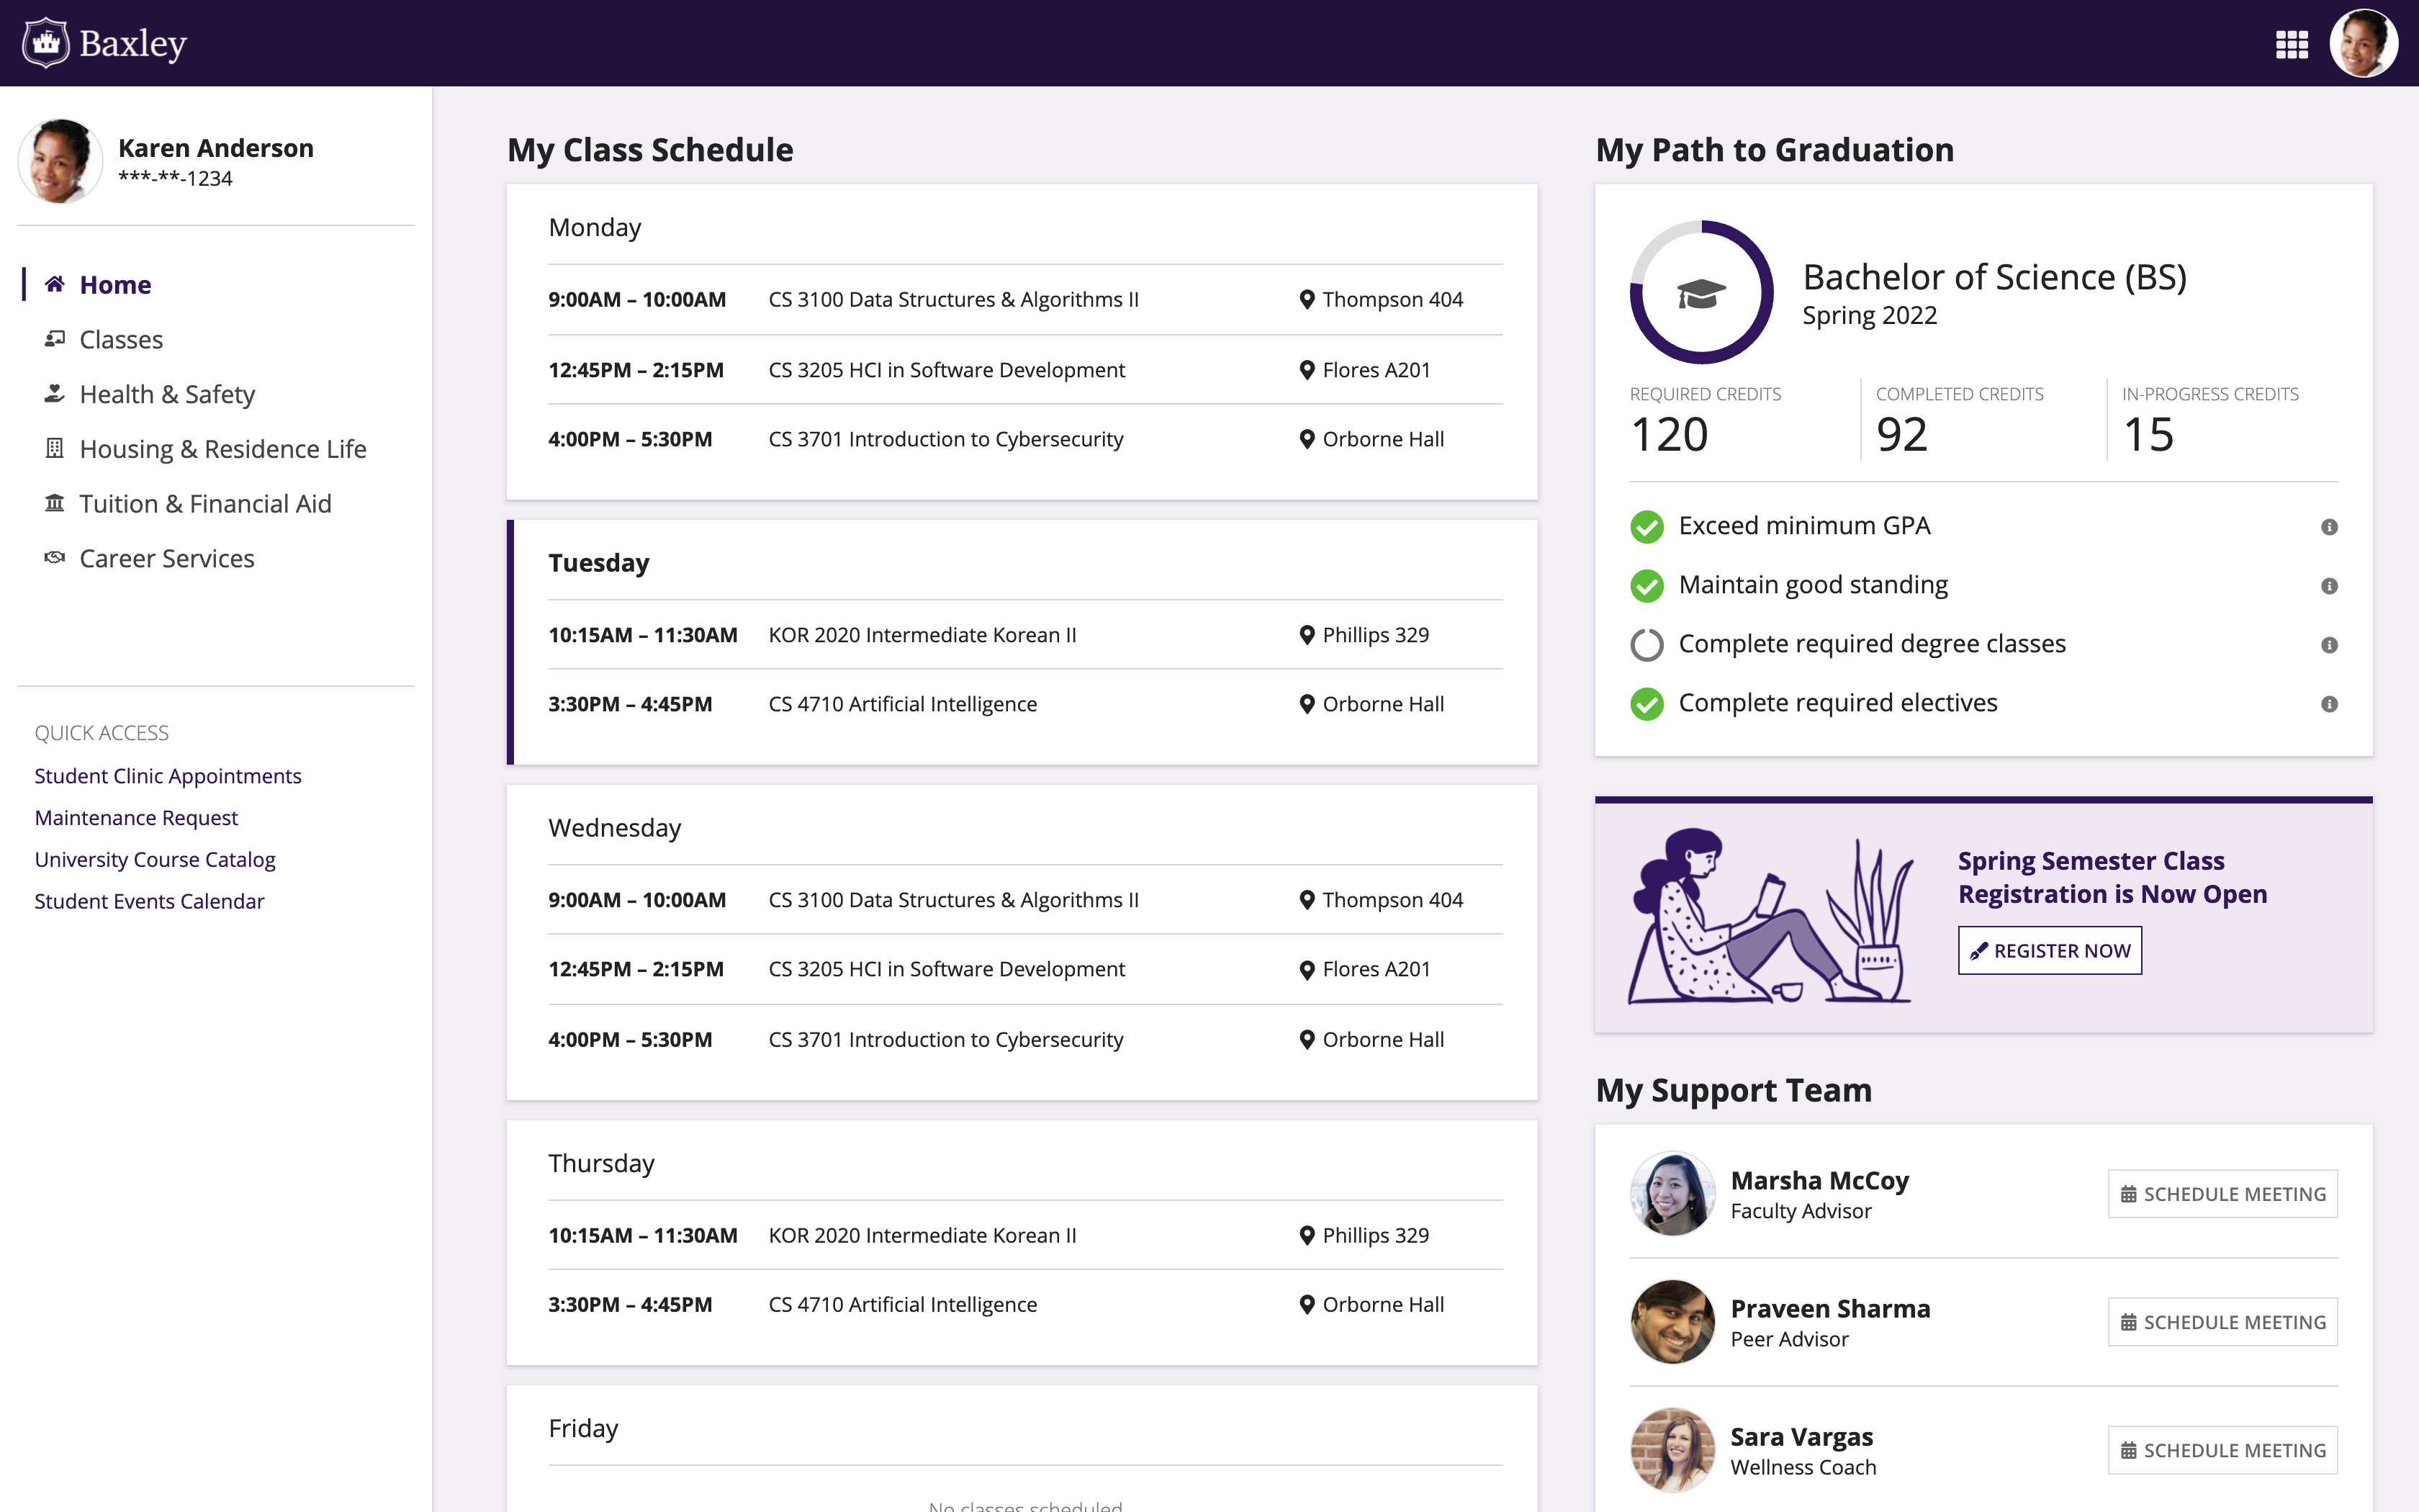2419x1512 pixels.
Task: Click the in-progress credits value 15
Action: 2148,434
